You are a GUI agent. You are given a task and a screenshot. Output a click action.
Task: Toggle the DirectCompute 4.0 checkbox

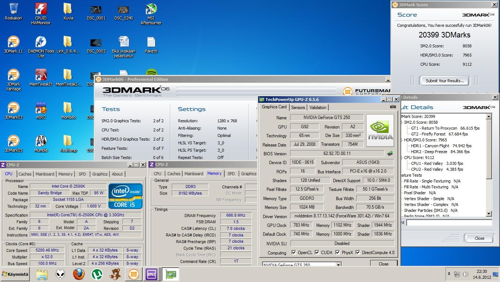tap(358, 253)
